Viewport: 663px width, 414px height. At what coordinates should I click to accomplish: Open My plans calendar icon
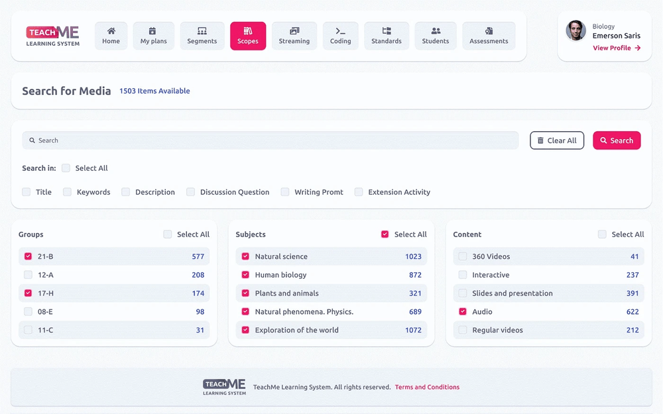click(x=153, y=31)
